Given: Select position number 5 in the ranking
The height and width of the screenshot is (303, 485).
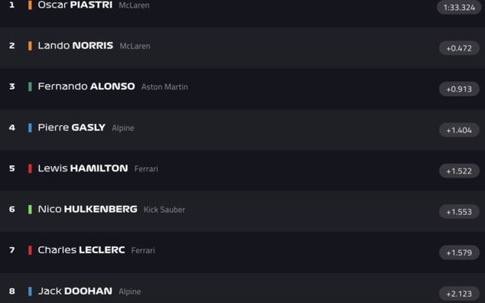Looking at the screenshot, I should (12, 168).
